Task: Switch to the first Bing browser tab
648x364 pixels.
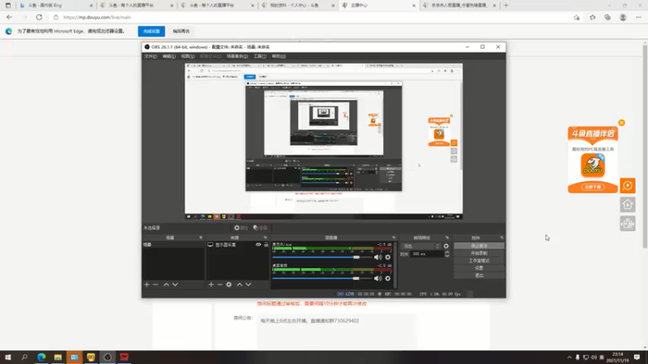Action: point(56,6)
